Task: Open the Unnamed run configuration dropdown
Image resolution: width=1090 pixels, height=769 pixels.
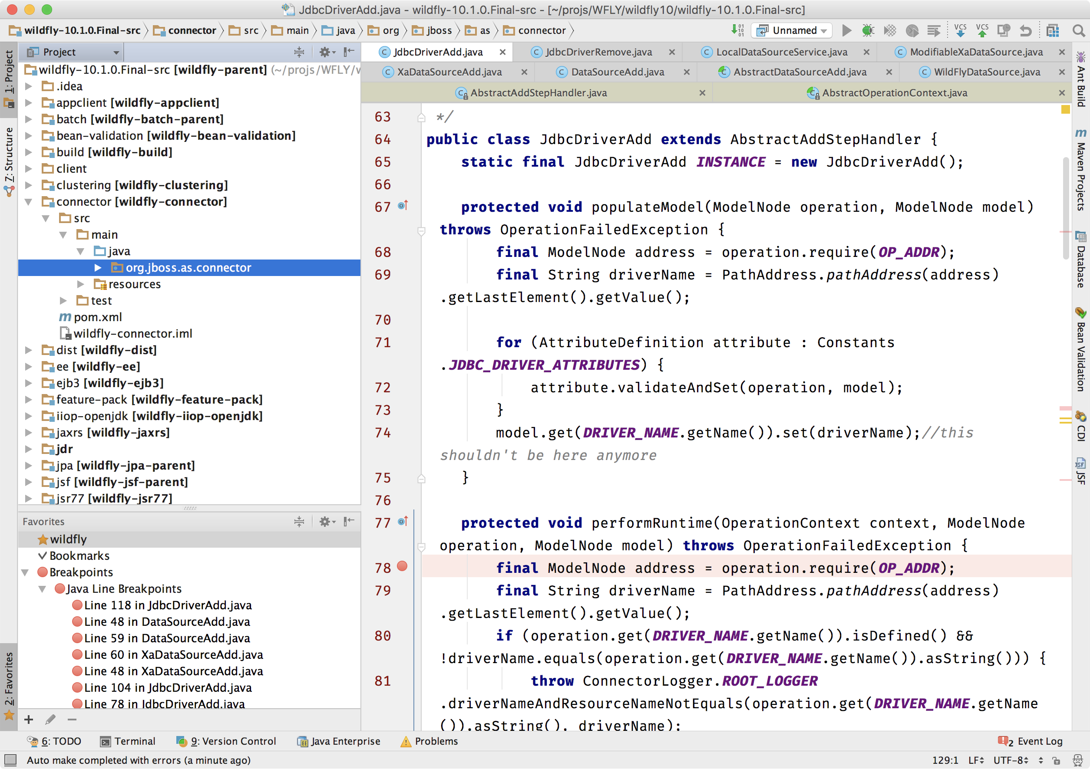Action: click(793, 31)
